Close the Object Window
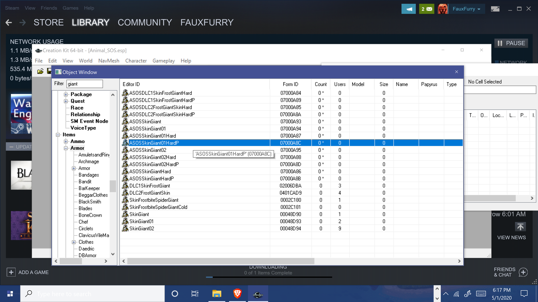The height and width of the screenshot is (302, 538). point(456,72)
